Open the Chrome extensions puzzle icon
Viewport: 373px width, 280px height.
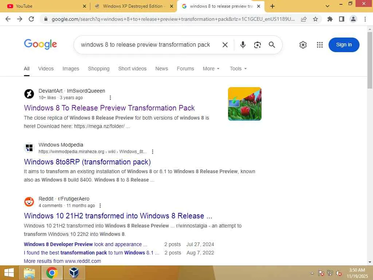(330, 19)
